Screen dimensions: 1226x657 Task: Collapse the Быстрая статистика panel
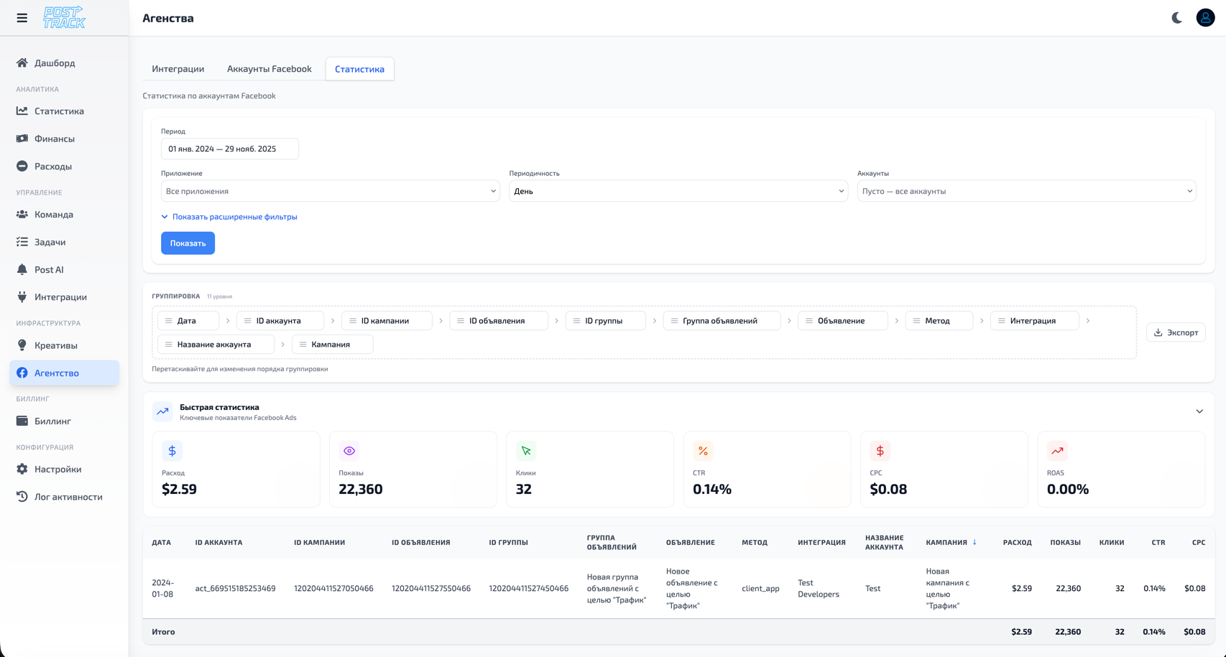(x=1199, y=411)
